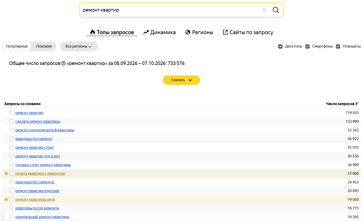Clear the search field with the X icon

pyautogui.click(x=264, y=10)
